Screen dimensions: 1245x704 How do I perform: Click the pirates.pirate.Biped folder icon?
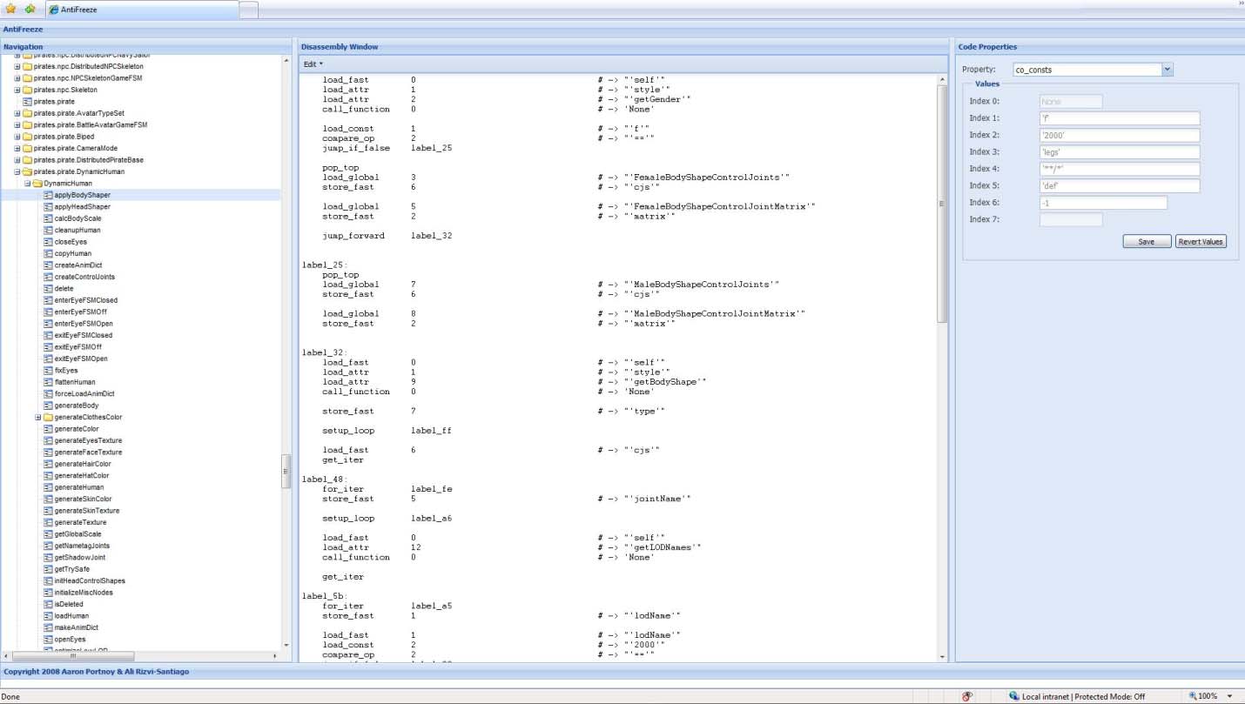click(x=27, y=137)
